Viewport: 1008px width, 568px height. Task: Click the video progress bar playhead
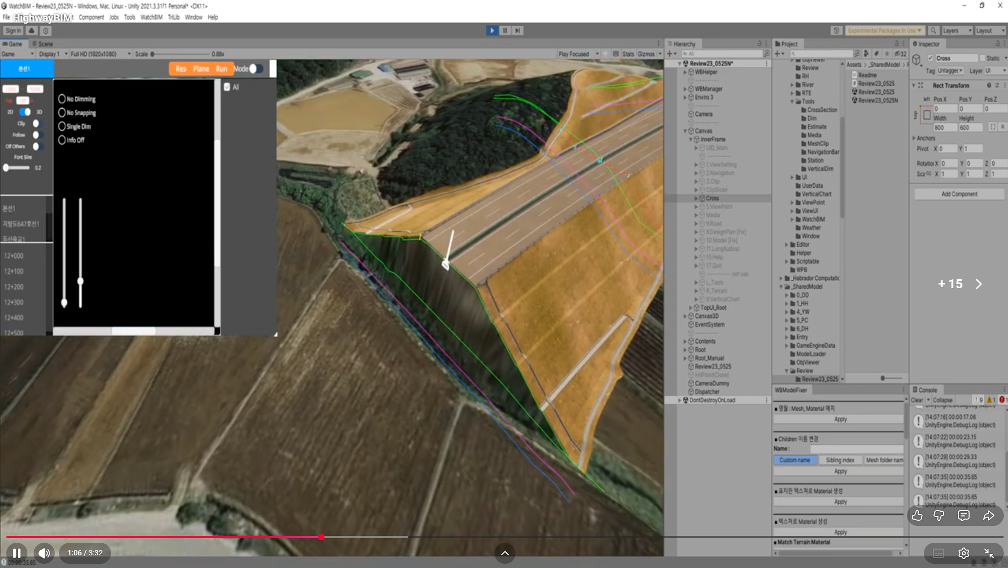click(321, 537)
